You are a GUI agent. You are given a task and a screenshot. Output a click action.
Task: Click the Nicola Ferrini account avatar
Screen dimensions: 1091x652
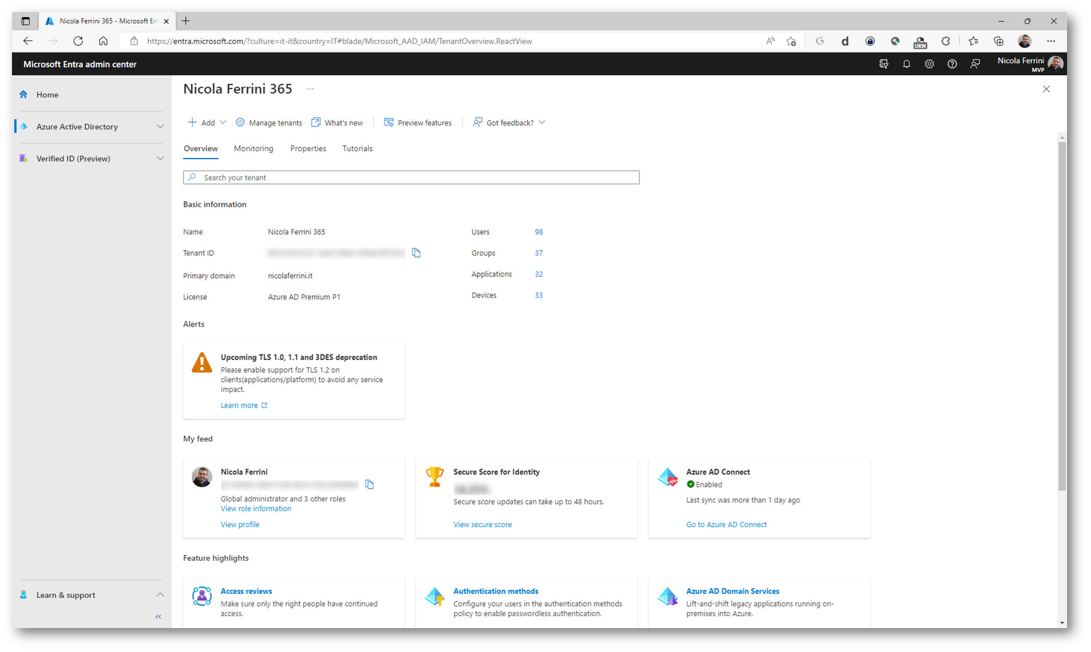pos(1056,64)
